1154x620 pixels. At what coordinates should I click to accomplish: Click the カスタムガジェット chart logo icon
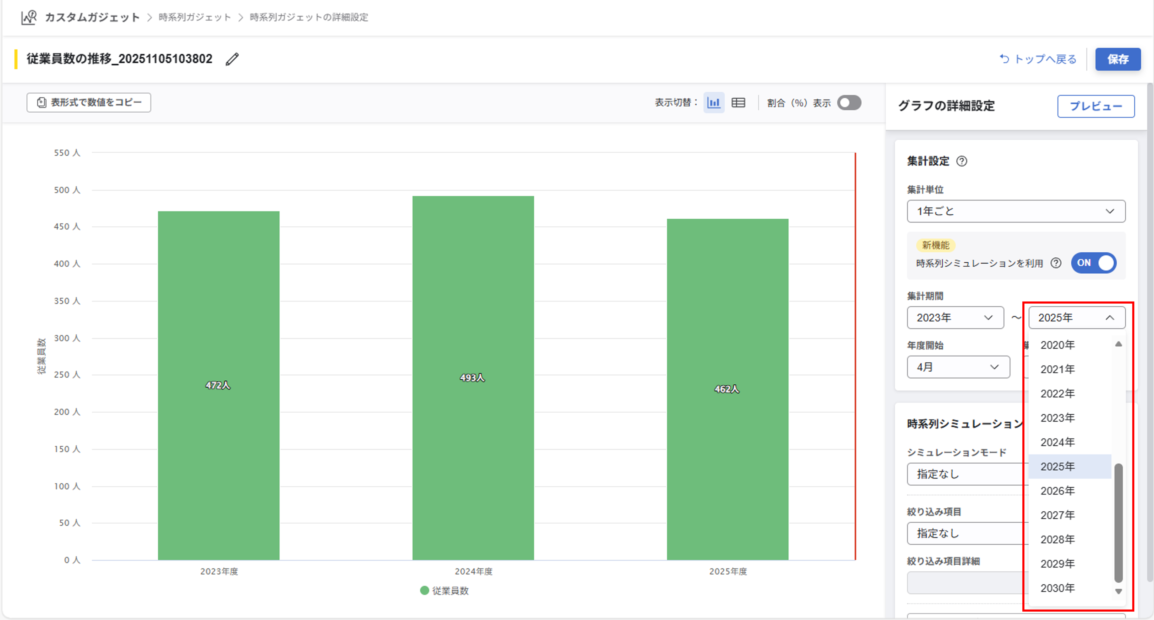(x=29, y=18)
